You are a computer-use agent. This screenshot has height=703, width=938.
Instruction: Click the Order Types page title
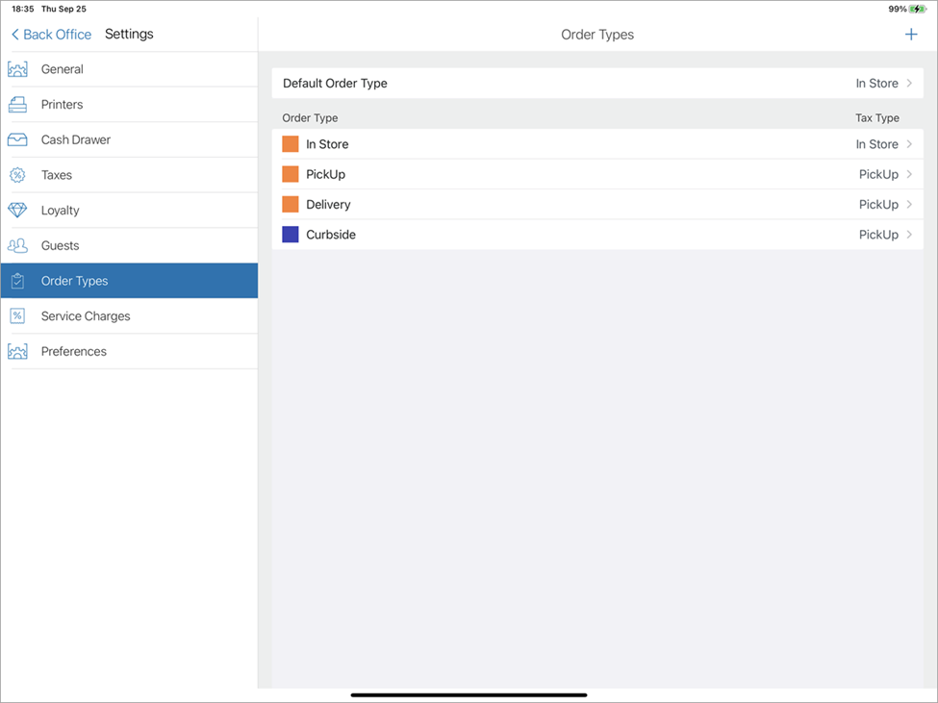pyautogui.click(x=597, y=35)
